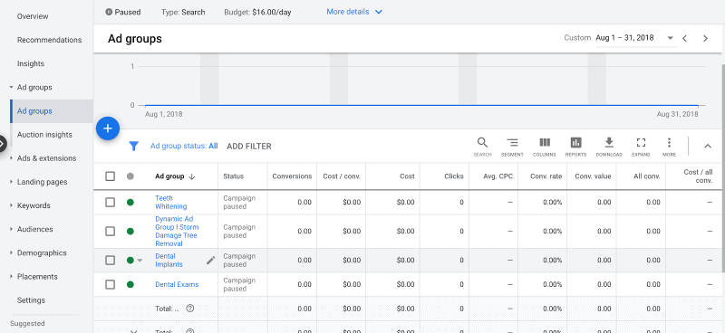This screenshot has width=725, height=333.
Task: Expand Placements in sidebar
Action: (11, 277)
